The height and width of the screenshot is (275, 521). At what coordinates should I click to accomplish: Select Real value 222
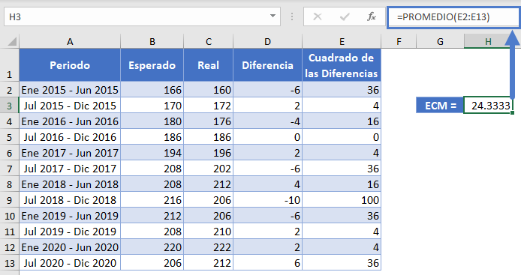pyautogui.click(x=209, y=247)
